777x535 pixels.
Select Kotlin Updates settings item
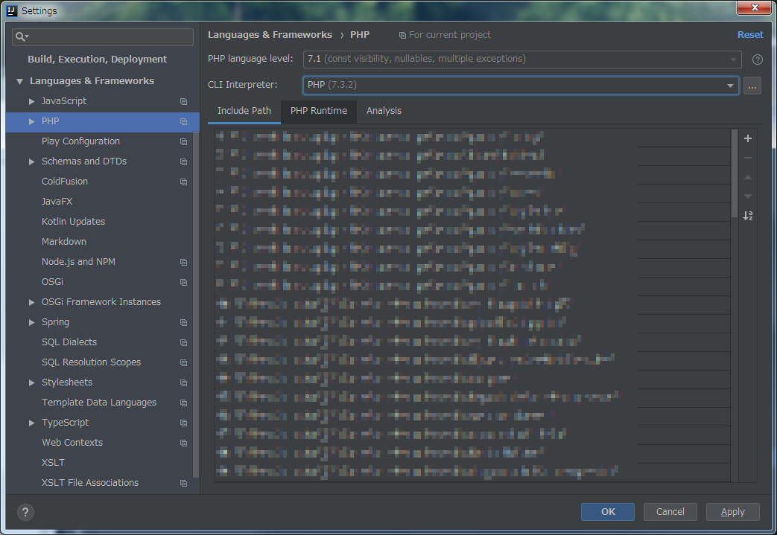(x=73, y=221)
